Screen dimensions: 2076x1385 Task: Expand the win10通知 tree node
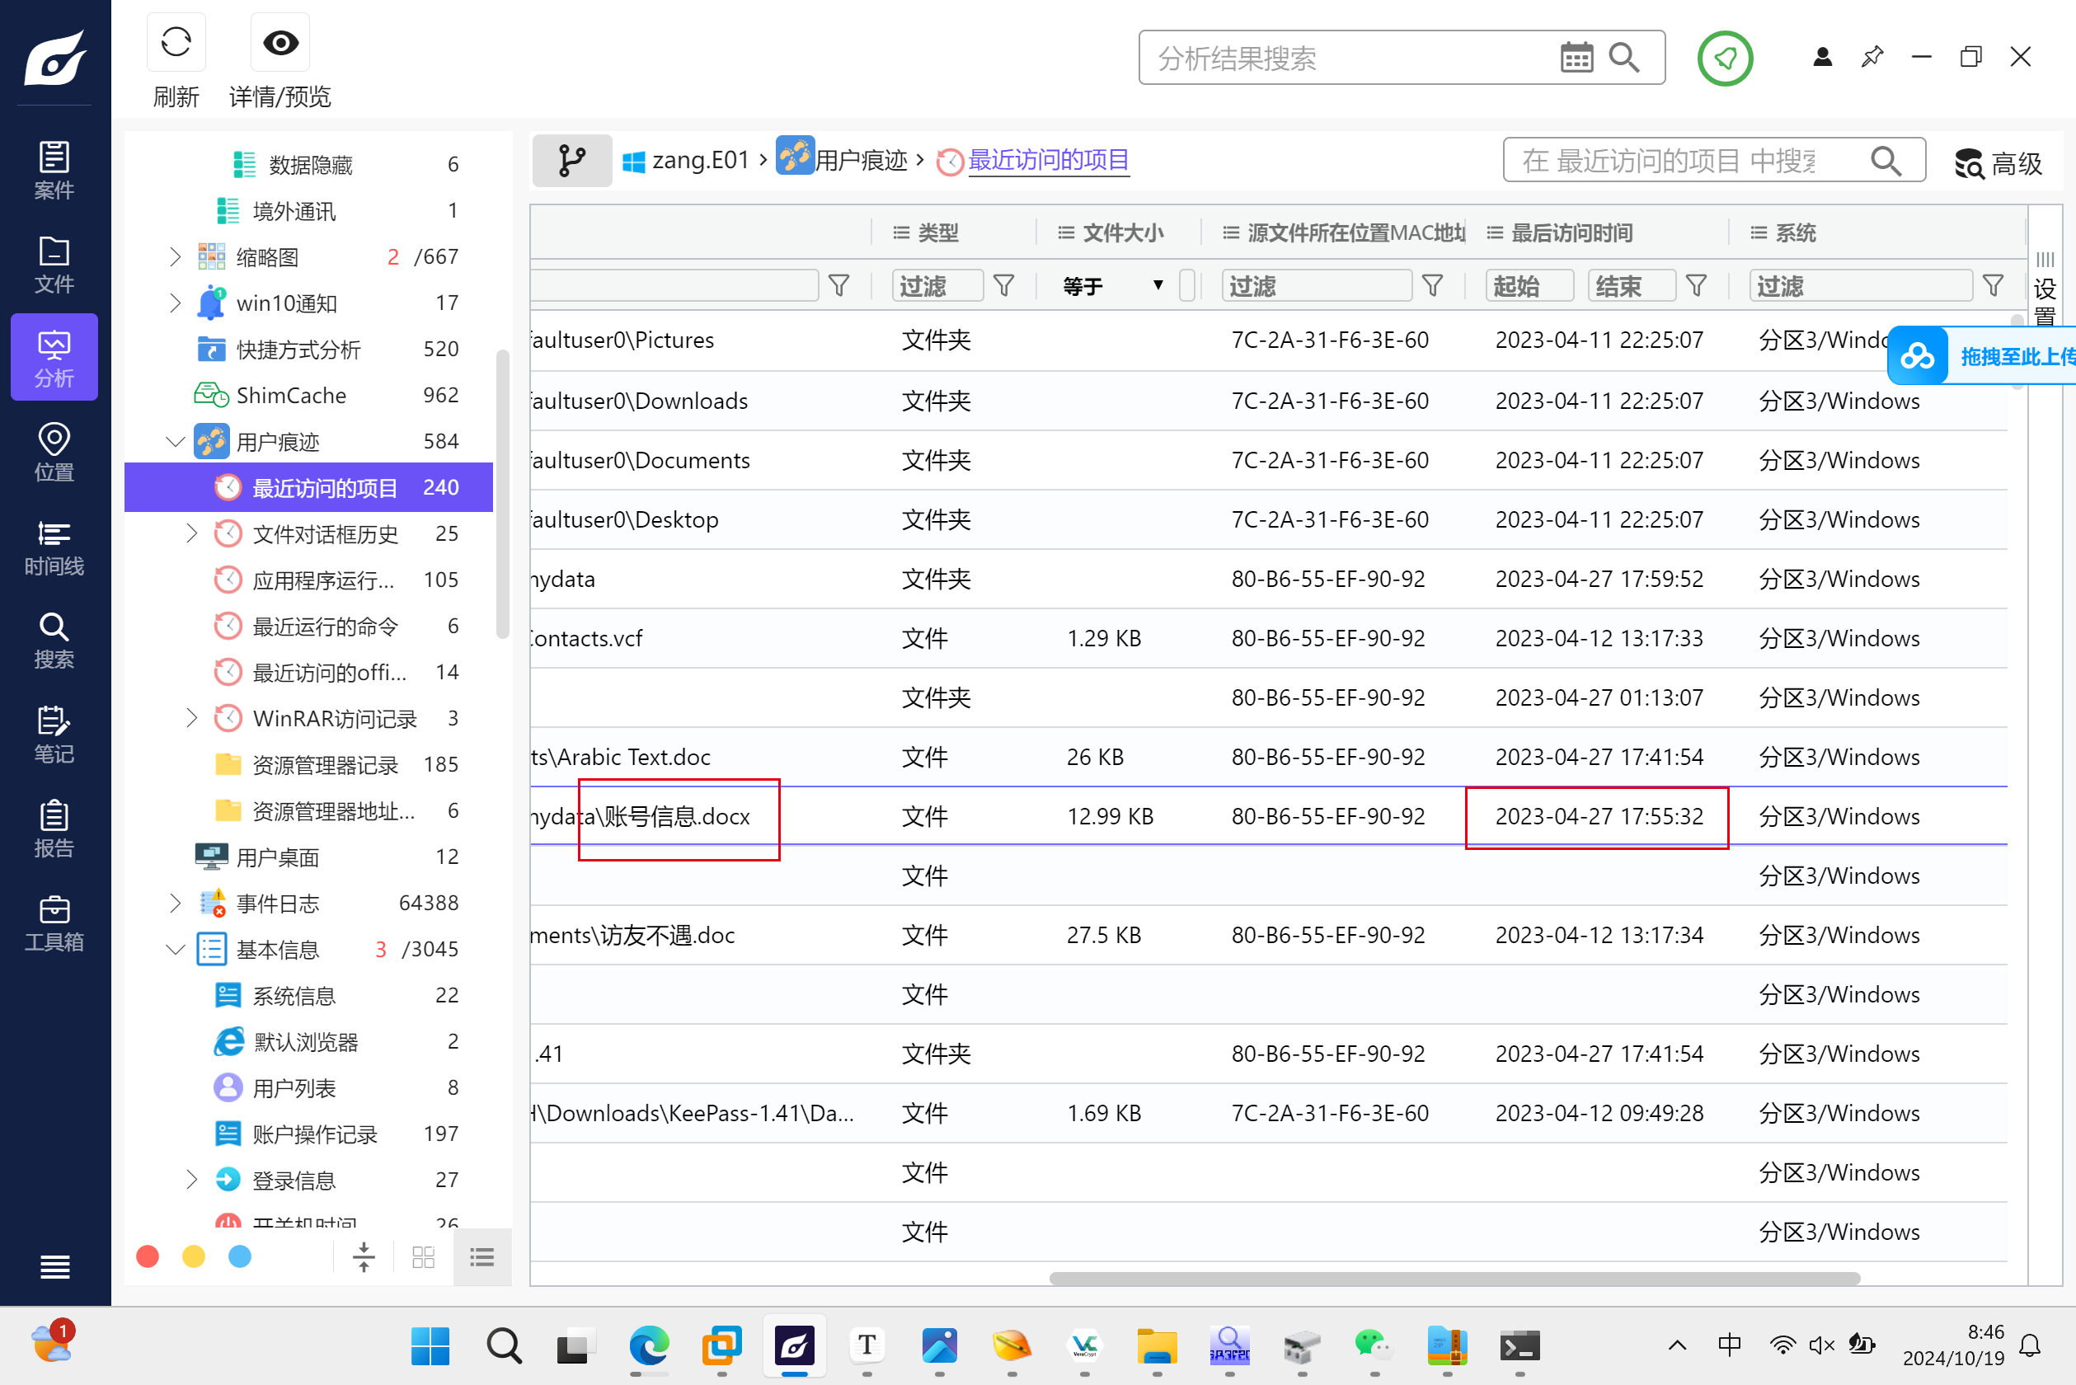(175, 303)
